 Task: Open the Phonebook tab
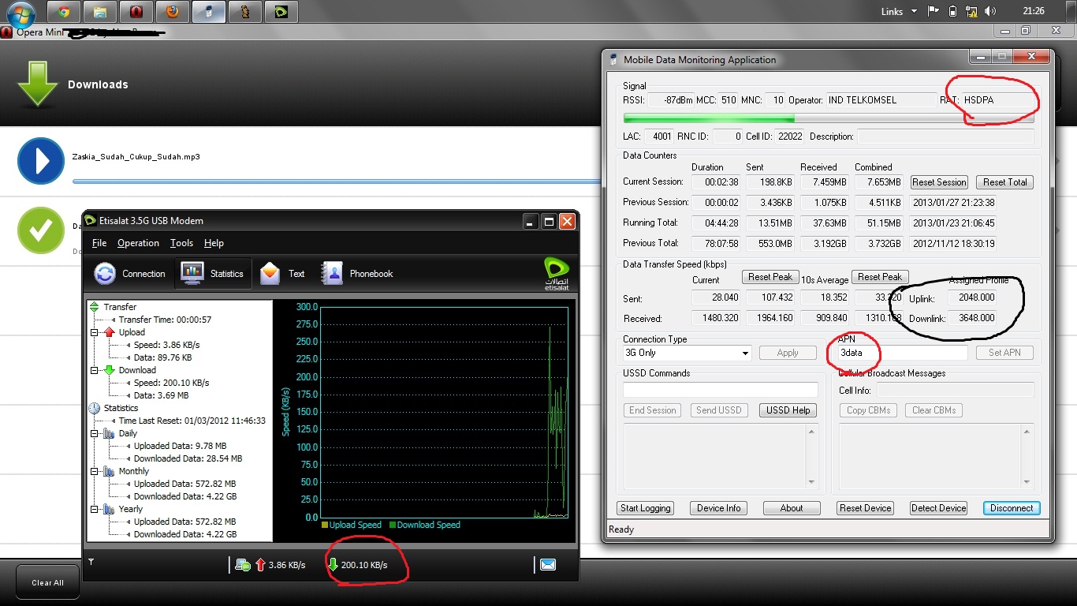357,274
